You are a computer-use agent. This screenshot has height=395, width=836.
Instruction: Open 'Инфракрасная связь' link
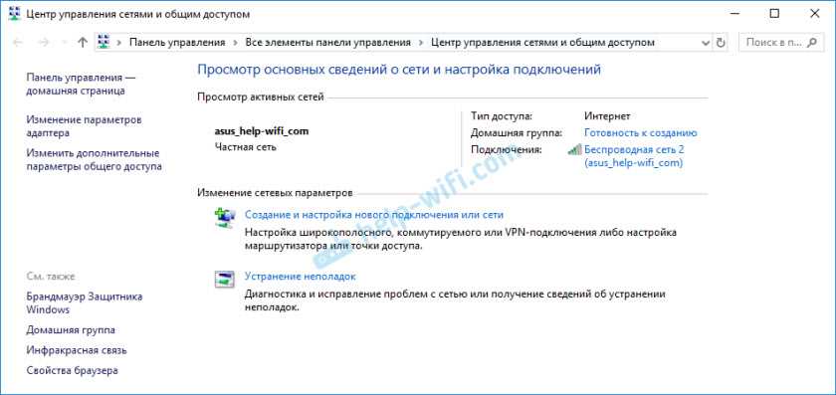(x=77, y=350)
